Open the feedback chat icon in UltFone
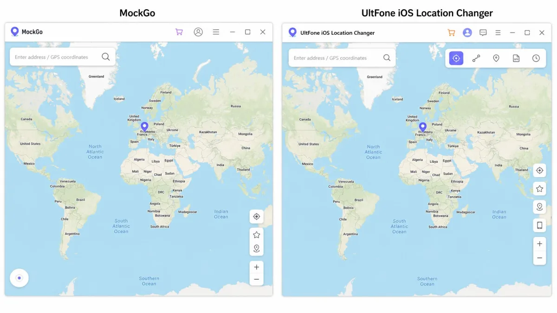Image resolution: width=557 pixels, height=313 pixels. [483, 32]
